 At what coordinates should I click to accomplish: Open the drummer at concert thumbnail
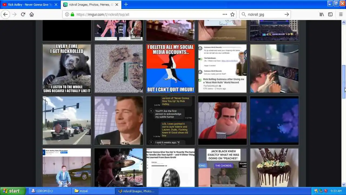119,167
